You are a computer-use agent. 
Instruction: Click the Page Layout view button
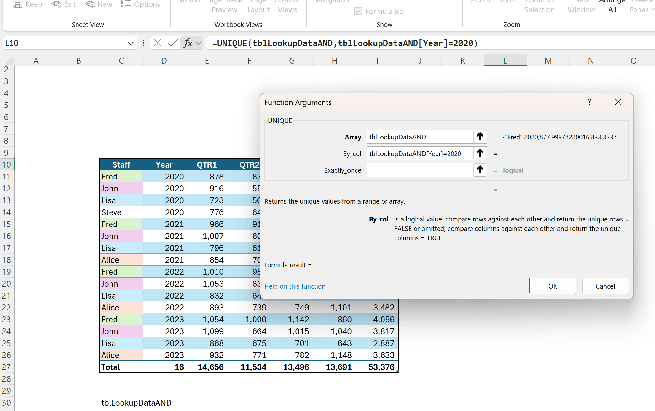pyautogui.click(x=258, y=9)
